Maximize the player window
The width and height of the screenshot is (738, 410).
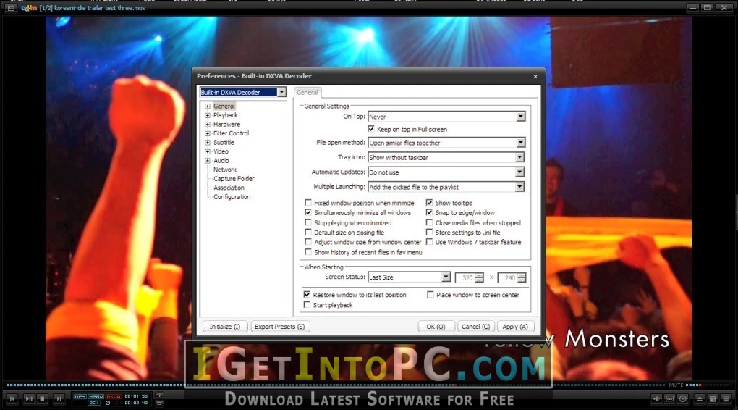tap(707, 7)
